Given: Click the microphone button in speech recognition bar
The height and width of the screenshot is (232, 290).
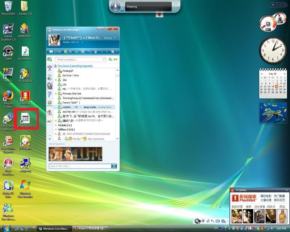Looking at the screenshot, I should click(116, 6).
